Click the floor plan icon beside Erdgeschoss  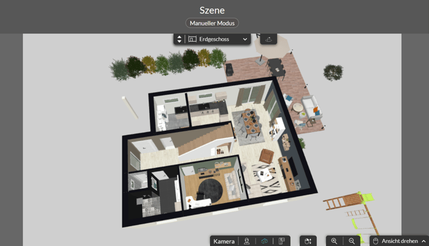(x=192, y=39)
